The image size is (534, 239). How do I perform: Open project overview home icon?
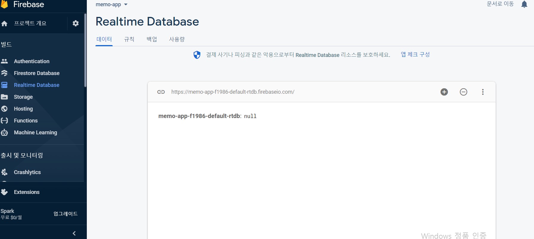click(4, 23)
